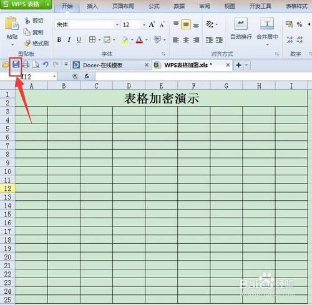
Task: Click the red font color swatch
Action: click(x=139, y=39)
